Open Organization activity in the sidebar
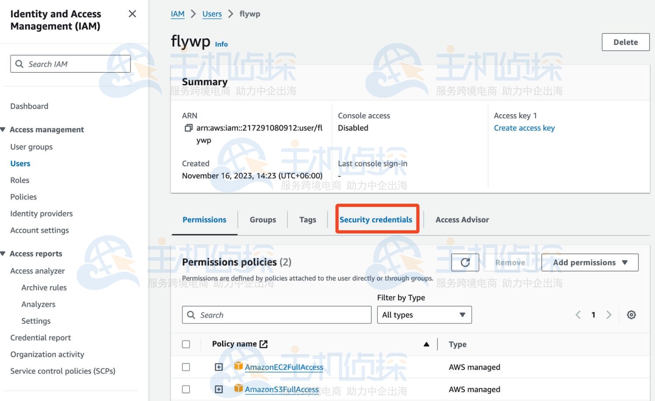This screenshot has height=401, width=655. coord(47,354)
